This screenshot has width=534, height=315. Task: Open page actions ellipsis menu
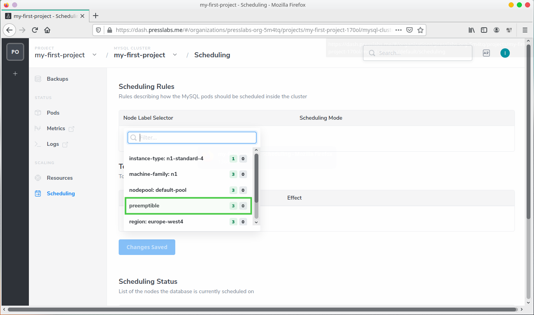(399, 30)
